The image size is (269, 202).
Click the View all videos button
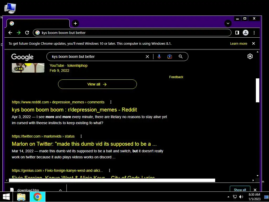pos(97,84)
